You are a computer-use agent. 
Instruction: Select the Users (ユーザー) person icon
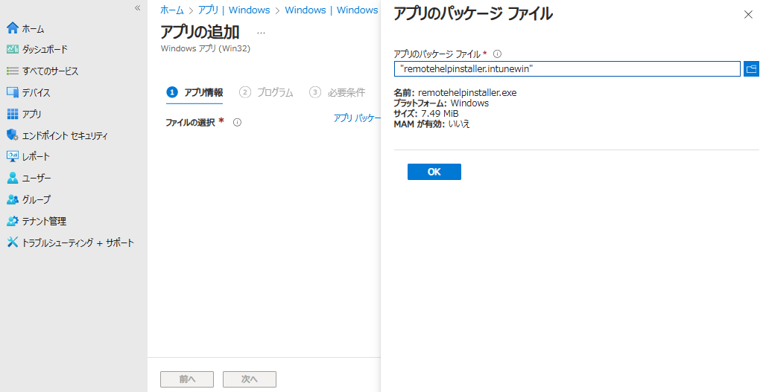[x=13, y=178]
